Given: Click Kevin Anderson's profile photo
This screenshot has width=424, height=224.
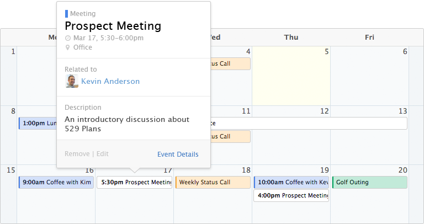Looking at the screenshot, I should coord(72,81).
